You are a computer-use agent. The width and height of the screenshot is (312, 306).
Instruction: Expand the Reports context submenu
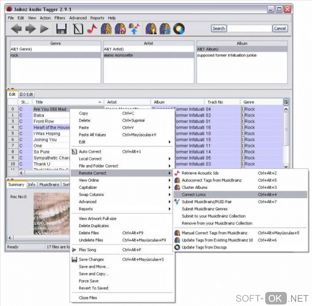(x=169, y=209)
